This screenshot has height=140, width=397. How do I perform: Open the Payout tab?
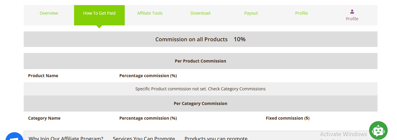(251, 13)
